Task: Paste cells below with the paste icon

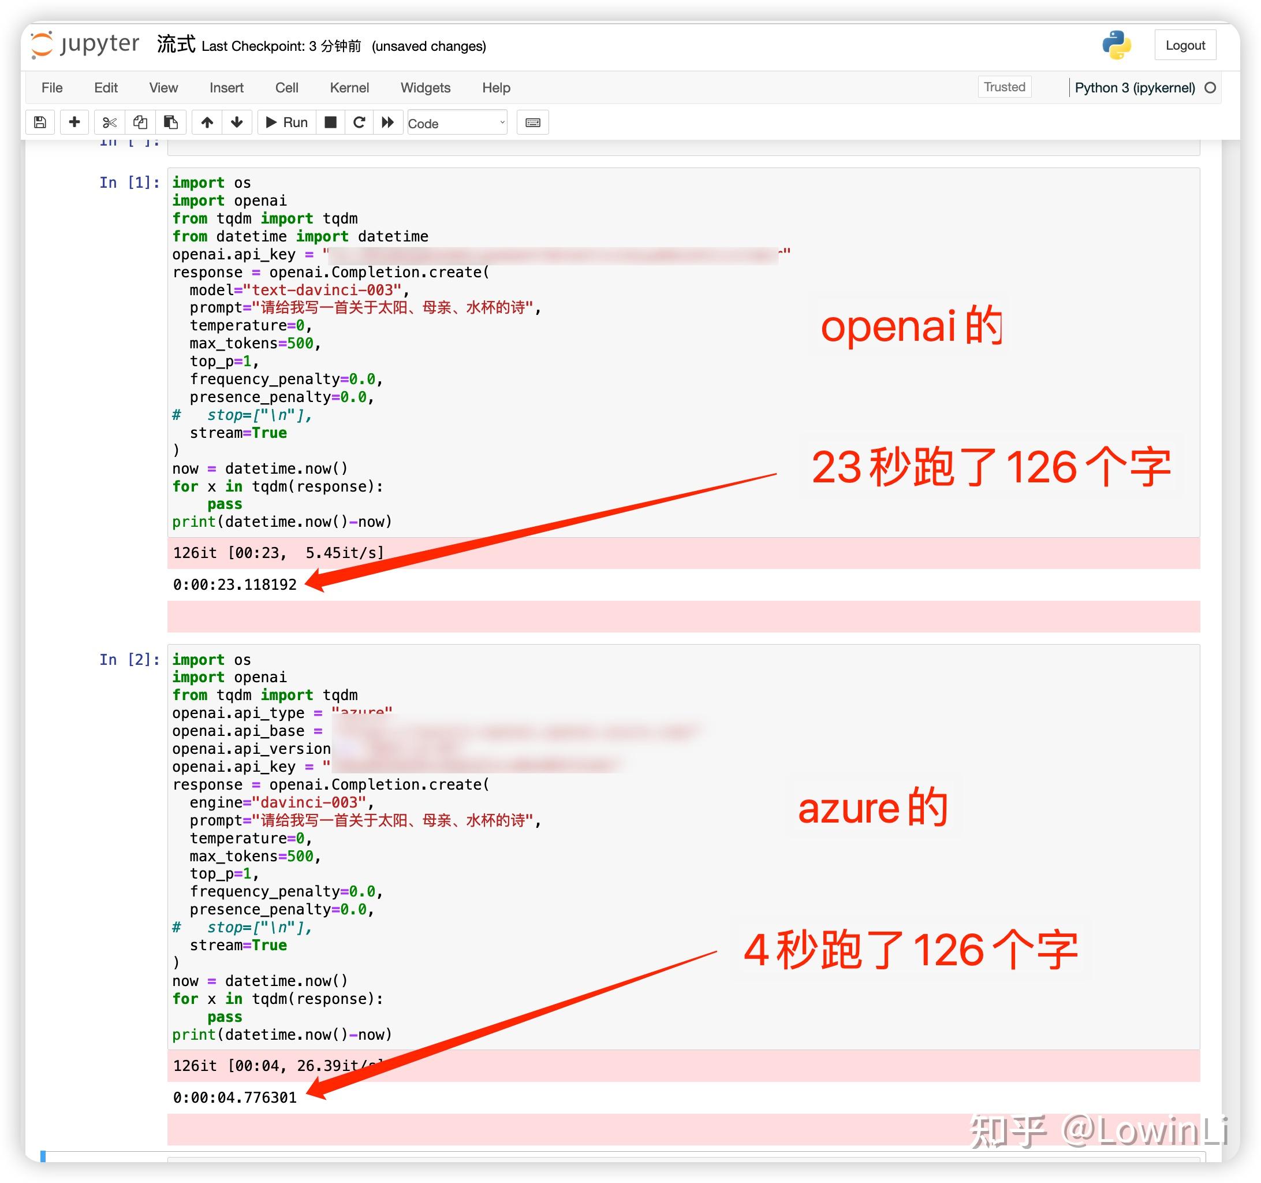Action: click(x=170, y=122)
